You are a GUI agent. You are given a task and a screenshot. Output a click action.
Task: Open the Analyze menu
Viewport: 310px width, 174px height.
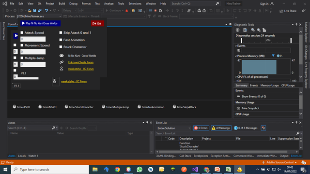click(108, 3)
